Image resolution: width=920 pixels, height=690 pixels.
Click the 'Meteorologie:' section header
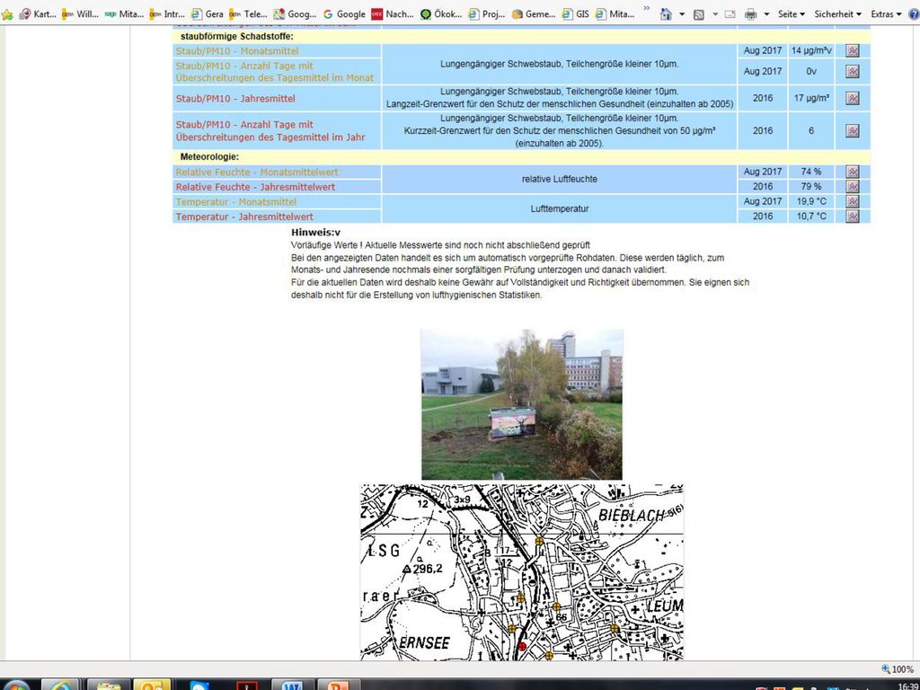(209, 156)
